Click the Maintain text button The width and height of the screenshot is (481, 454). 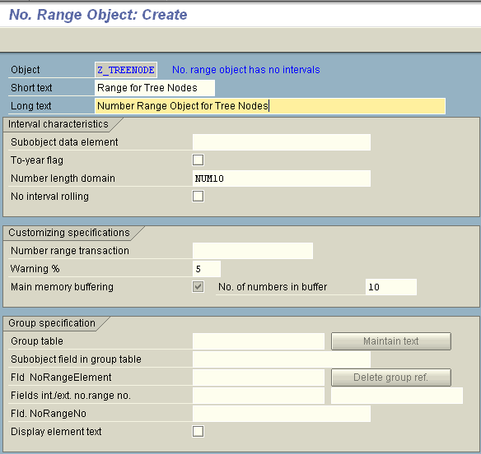tap(391, 341)
